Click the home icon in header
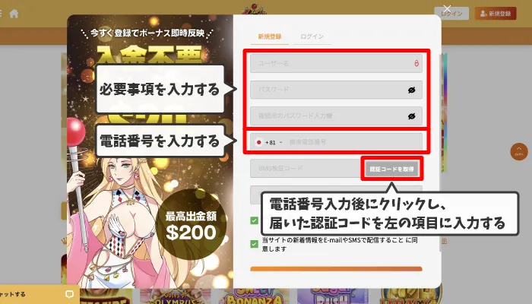The height and width of the screenshot is (304, 532). pyautogui.click(x=14, y=14)
